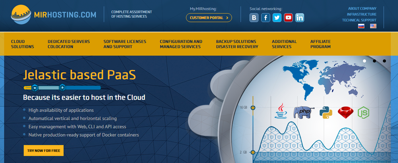The width and height of the screenshot is (398, 163).
Task: Select the second carousel slide dot
Action: click(x=375, y=61)
